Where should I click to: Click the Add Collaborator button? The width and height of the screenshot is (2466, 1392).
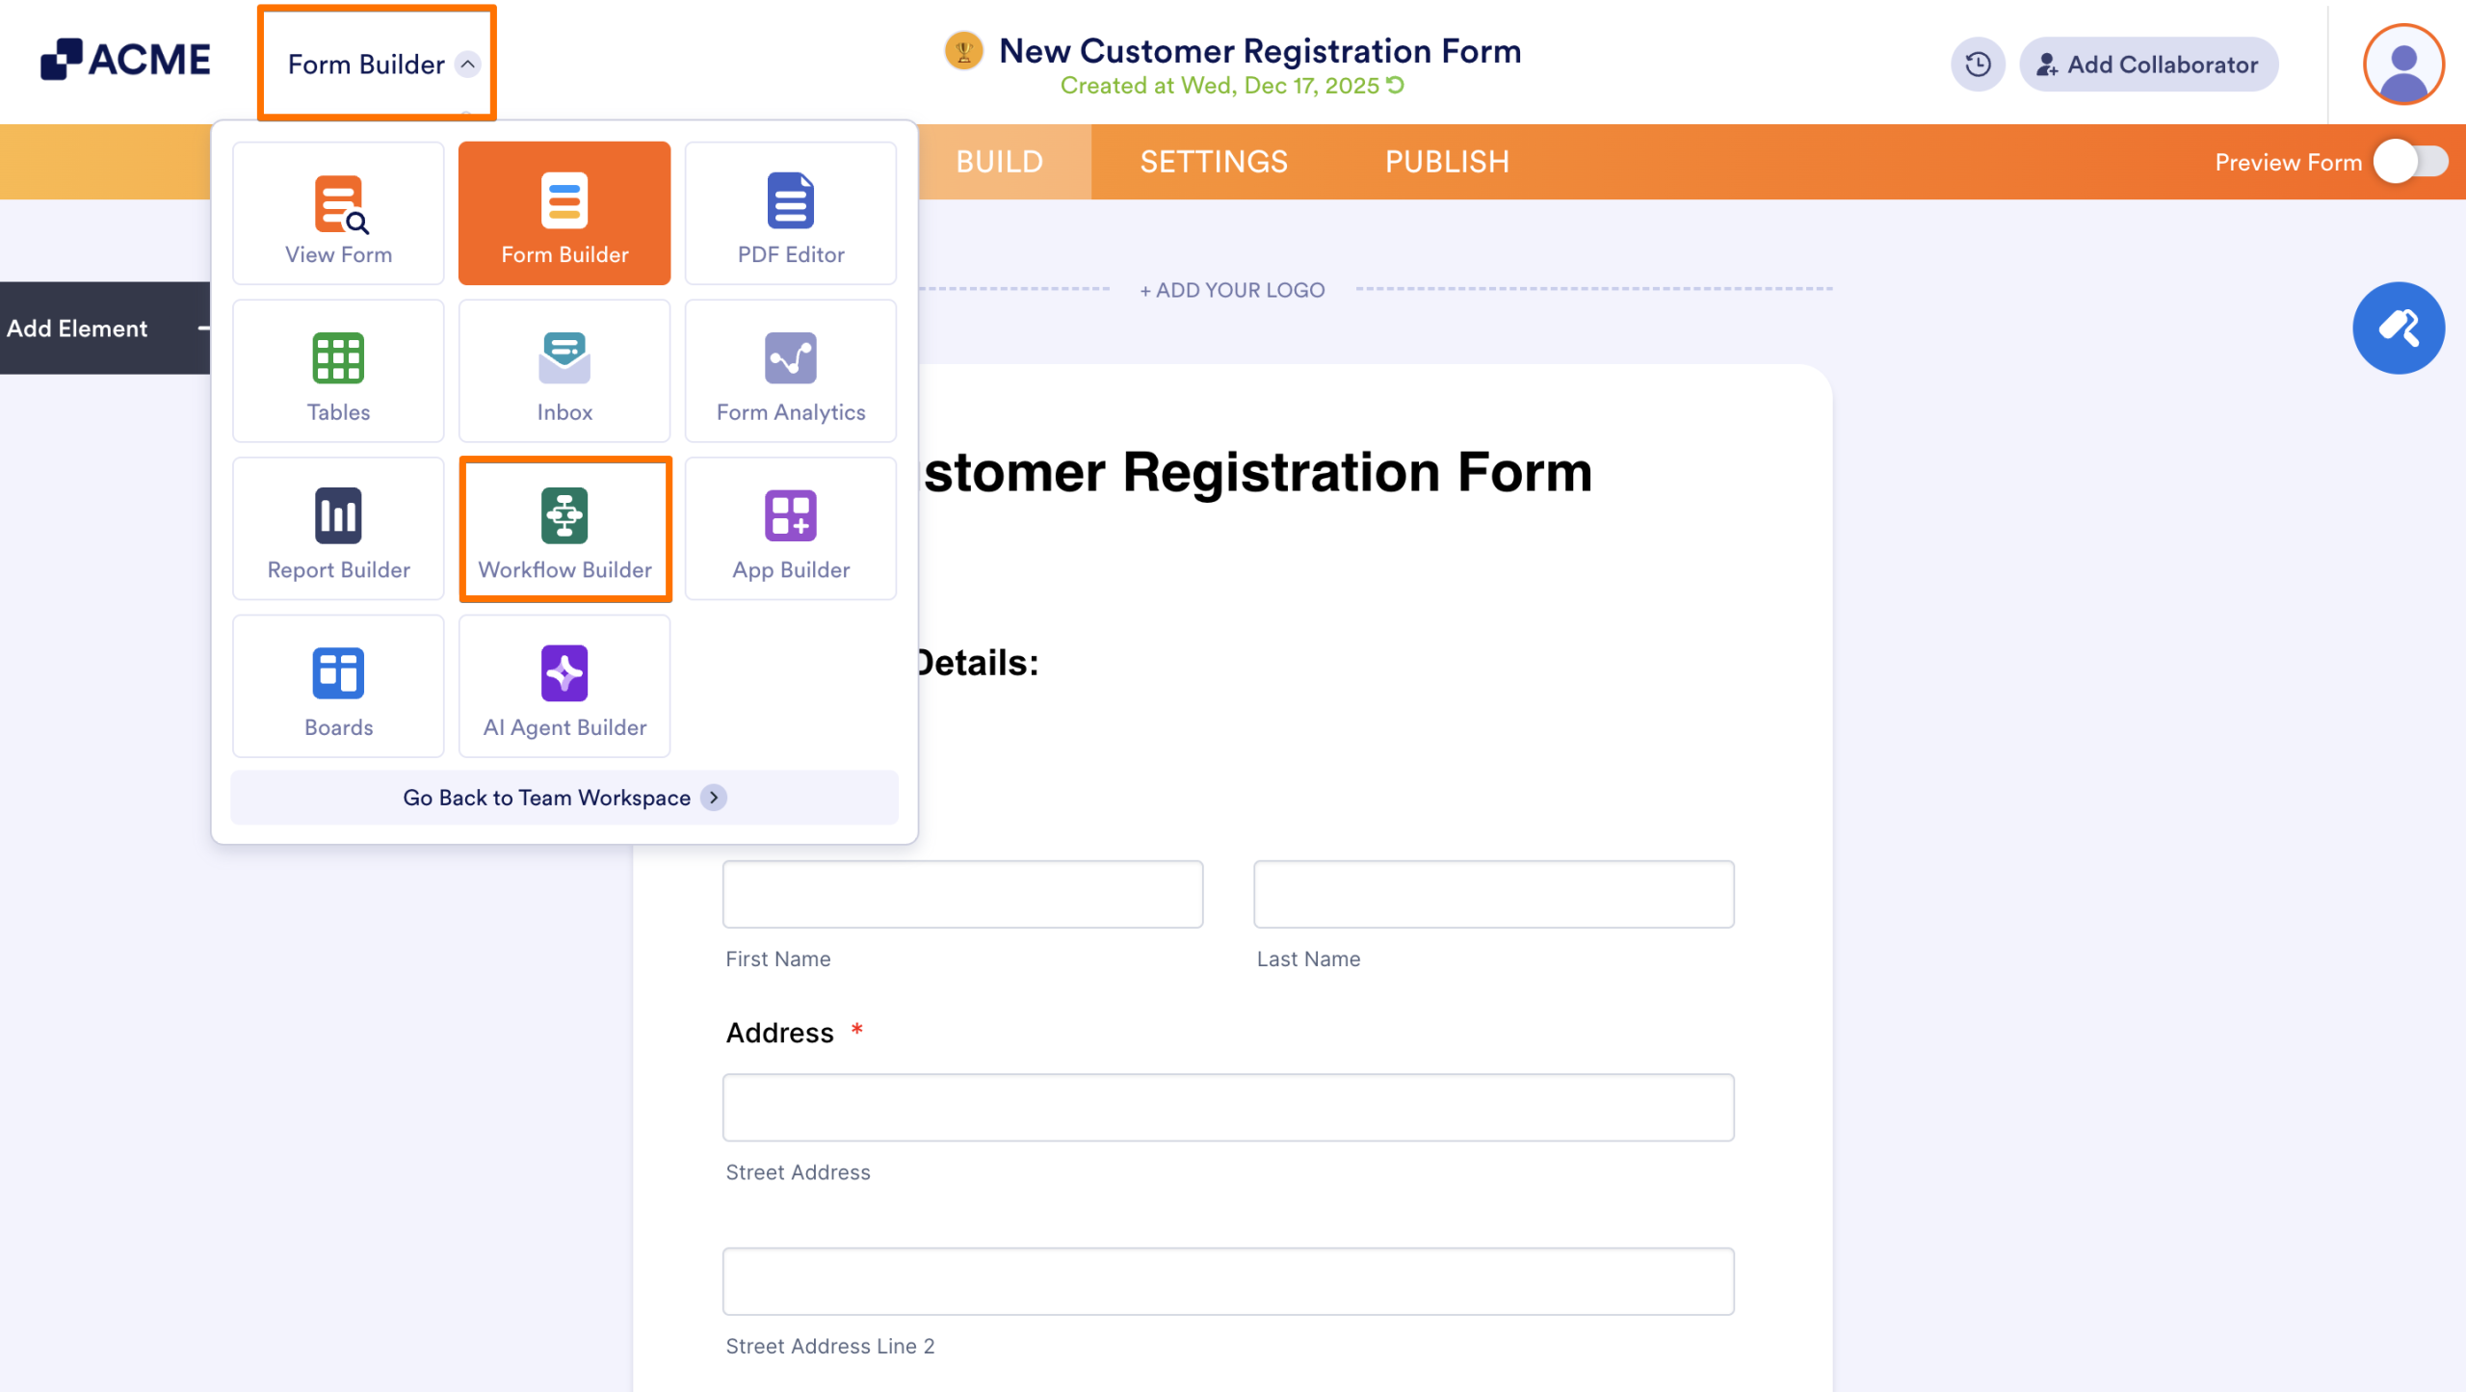click(2149, 64)
